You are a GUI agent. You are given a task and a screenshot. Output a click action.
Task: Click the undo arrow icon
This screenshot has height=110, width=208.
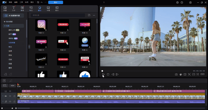click(x=42, y=2)
